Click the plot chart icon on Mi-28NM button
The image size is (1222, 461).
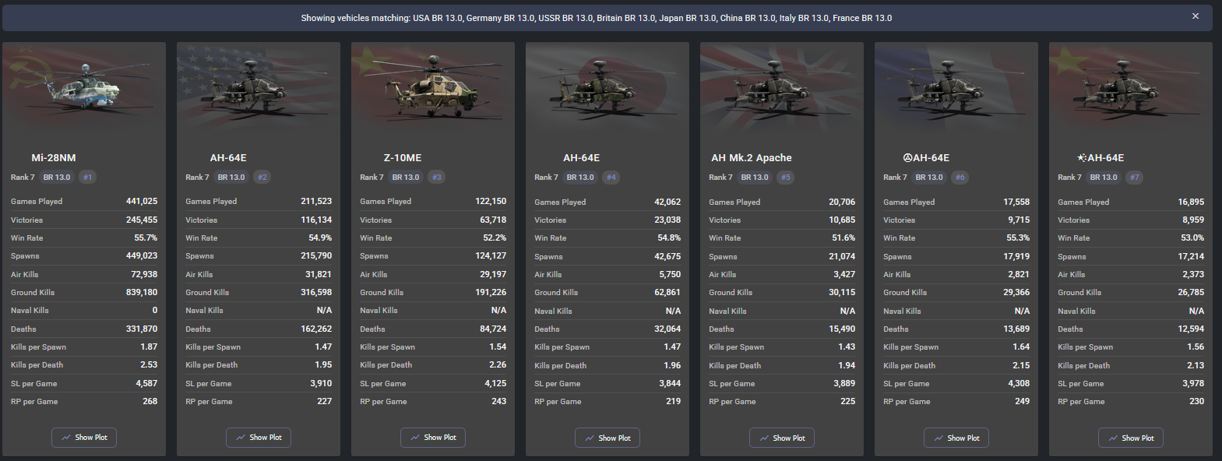click(x=66, y=438)
